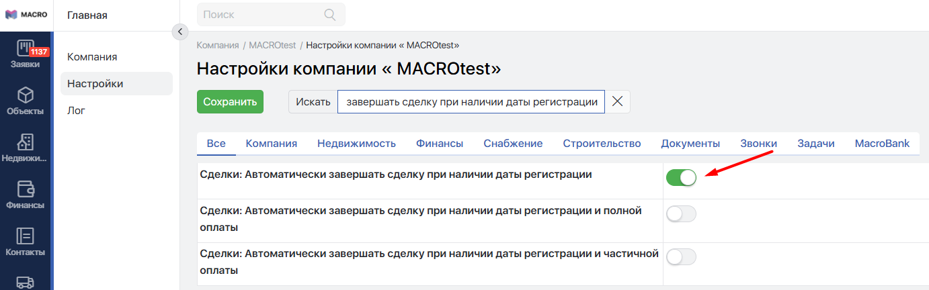Switch to the Финансы tab

coord(440,144)
